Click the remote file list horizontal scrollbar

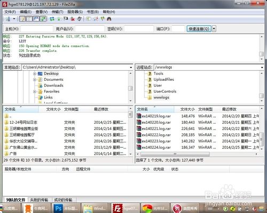(x=197, y=154)
